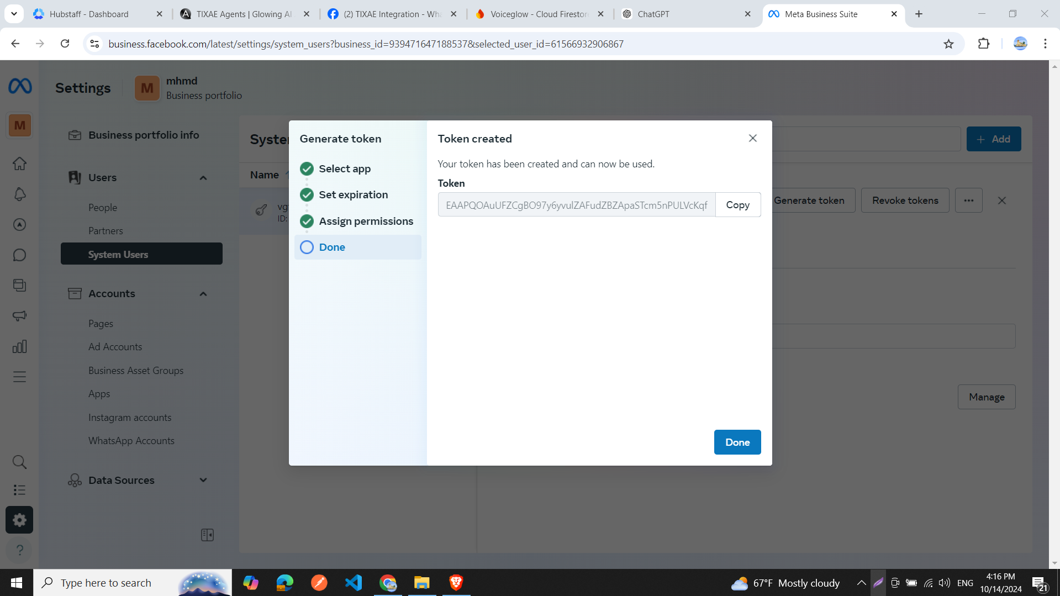Open the content posts icon in the sidebar
Image resolution: width=1060 pixels, height=596 pixels.
pyautogui.click(x=19, y=285)
